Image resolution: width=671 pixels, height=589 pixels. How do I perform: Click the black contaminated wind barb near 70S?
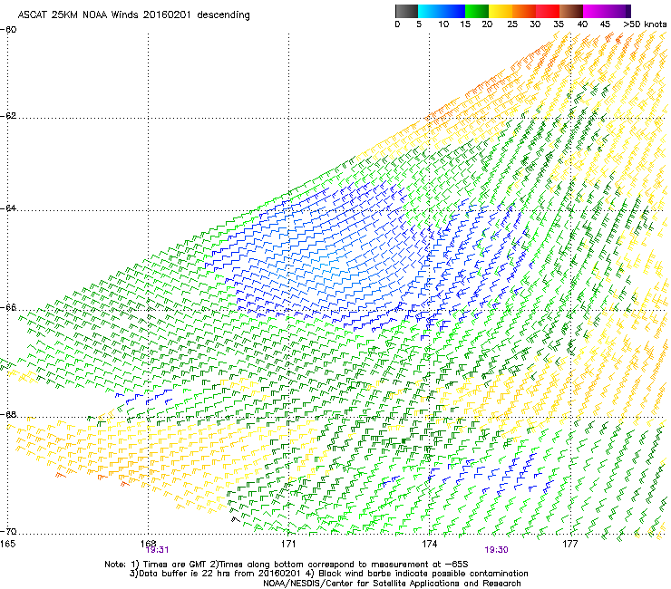[236, 519]
